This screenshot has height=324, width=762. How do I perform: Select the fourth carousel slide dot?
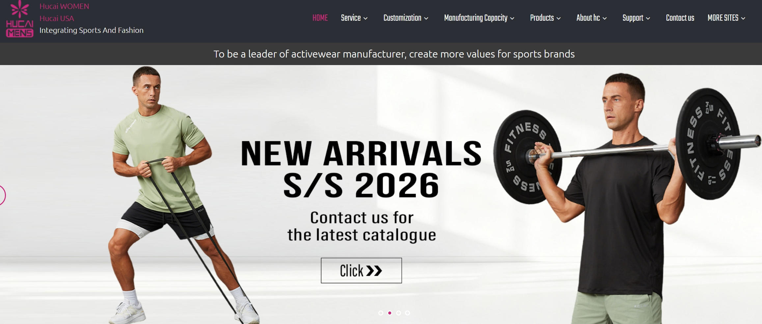coord(407,313)
